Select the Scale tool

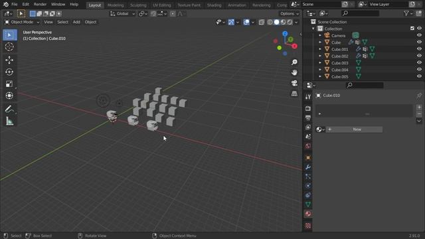click(x=9, y=84)
